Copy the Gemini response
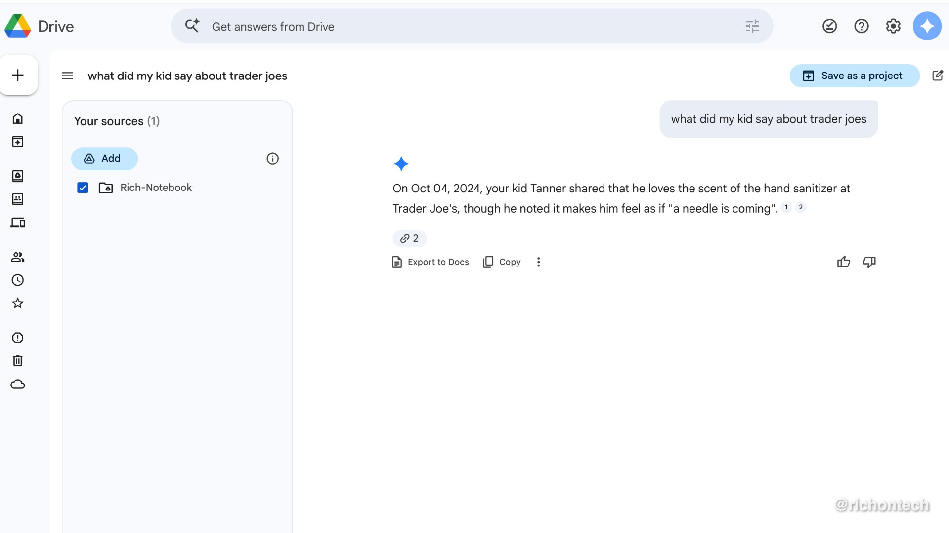 coord(502,262)
